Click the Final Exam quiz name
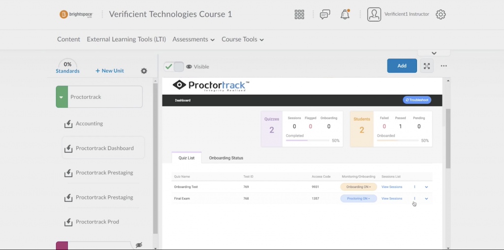This screenshot has width=504, height=250. click(182, 199)
